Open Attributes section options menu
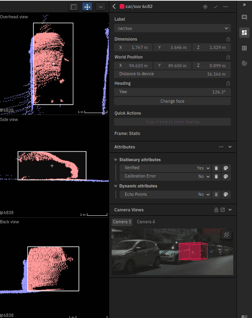The width and height of the screenshot is (252, 318). point(221,147)
